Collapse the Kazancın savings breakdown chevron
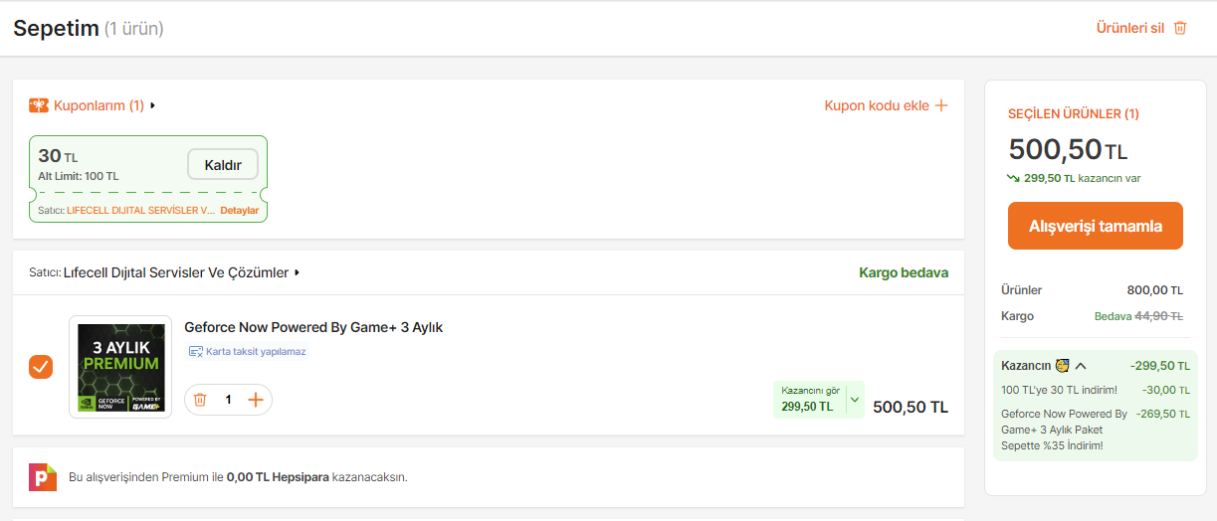This screenshot has height=521, width=1217. [x=1081, y=365]
